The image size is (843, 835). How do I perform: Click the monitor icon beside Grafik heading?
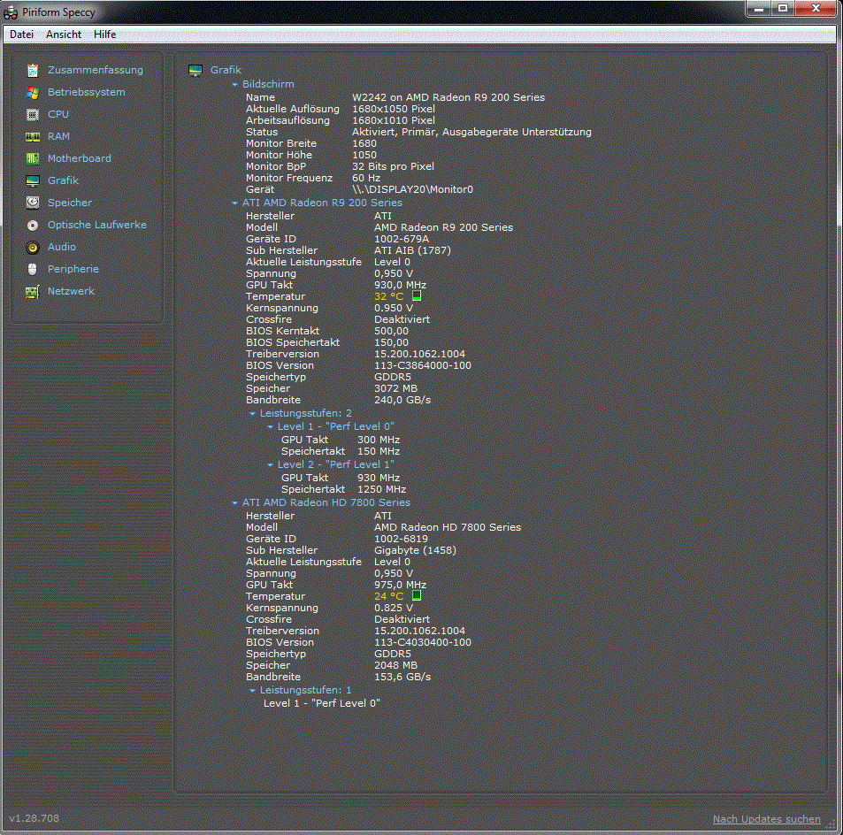point(195,71)
